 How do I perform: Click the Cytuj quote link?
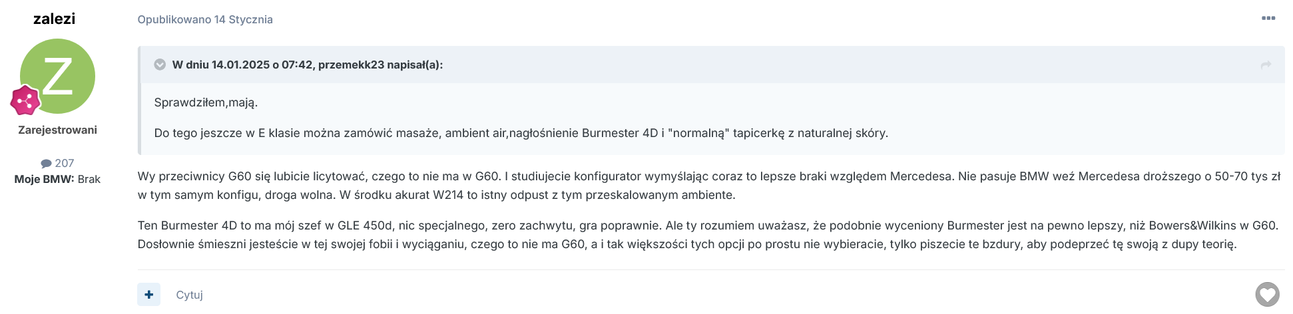189,295
